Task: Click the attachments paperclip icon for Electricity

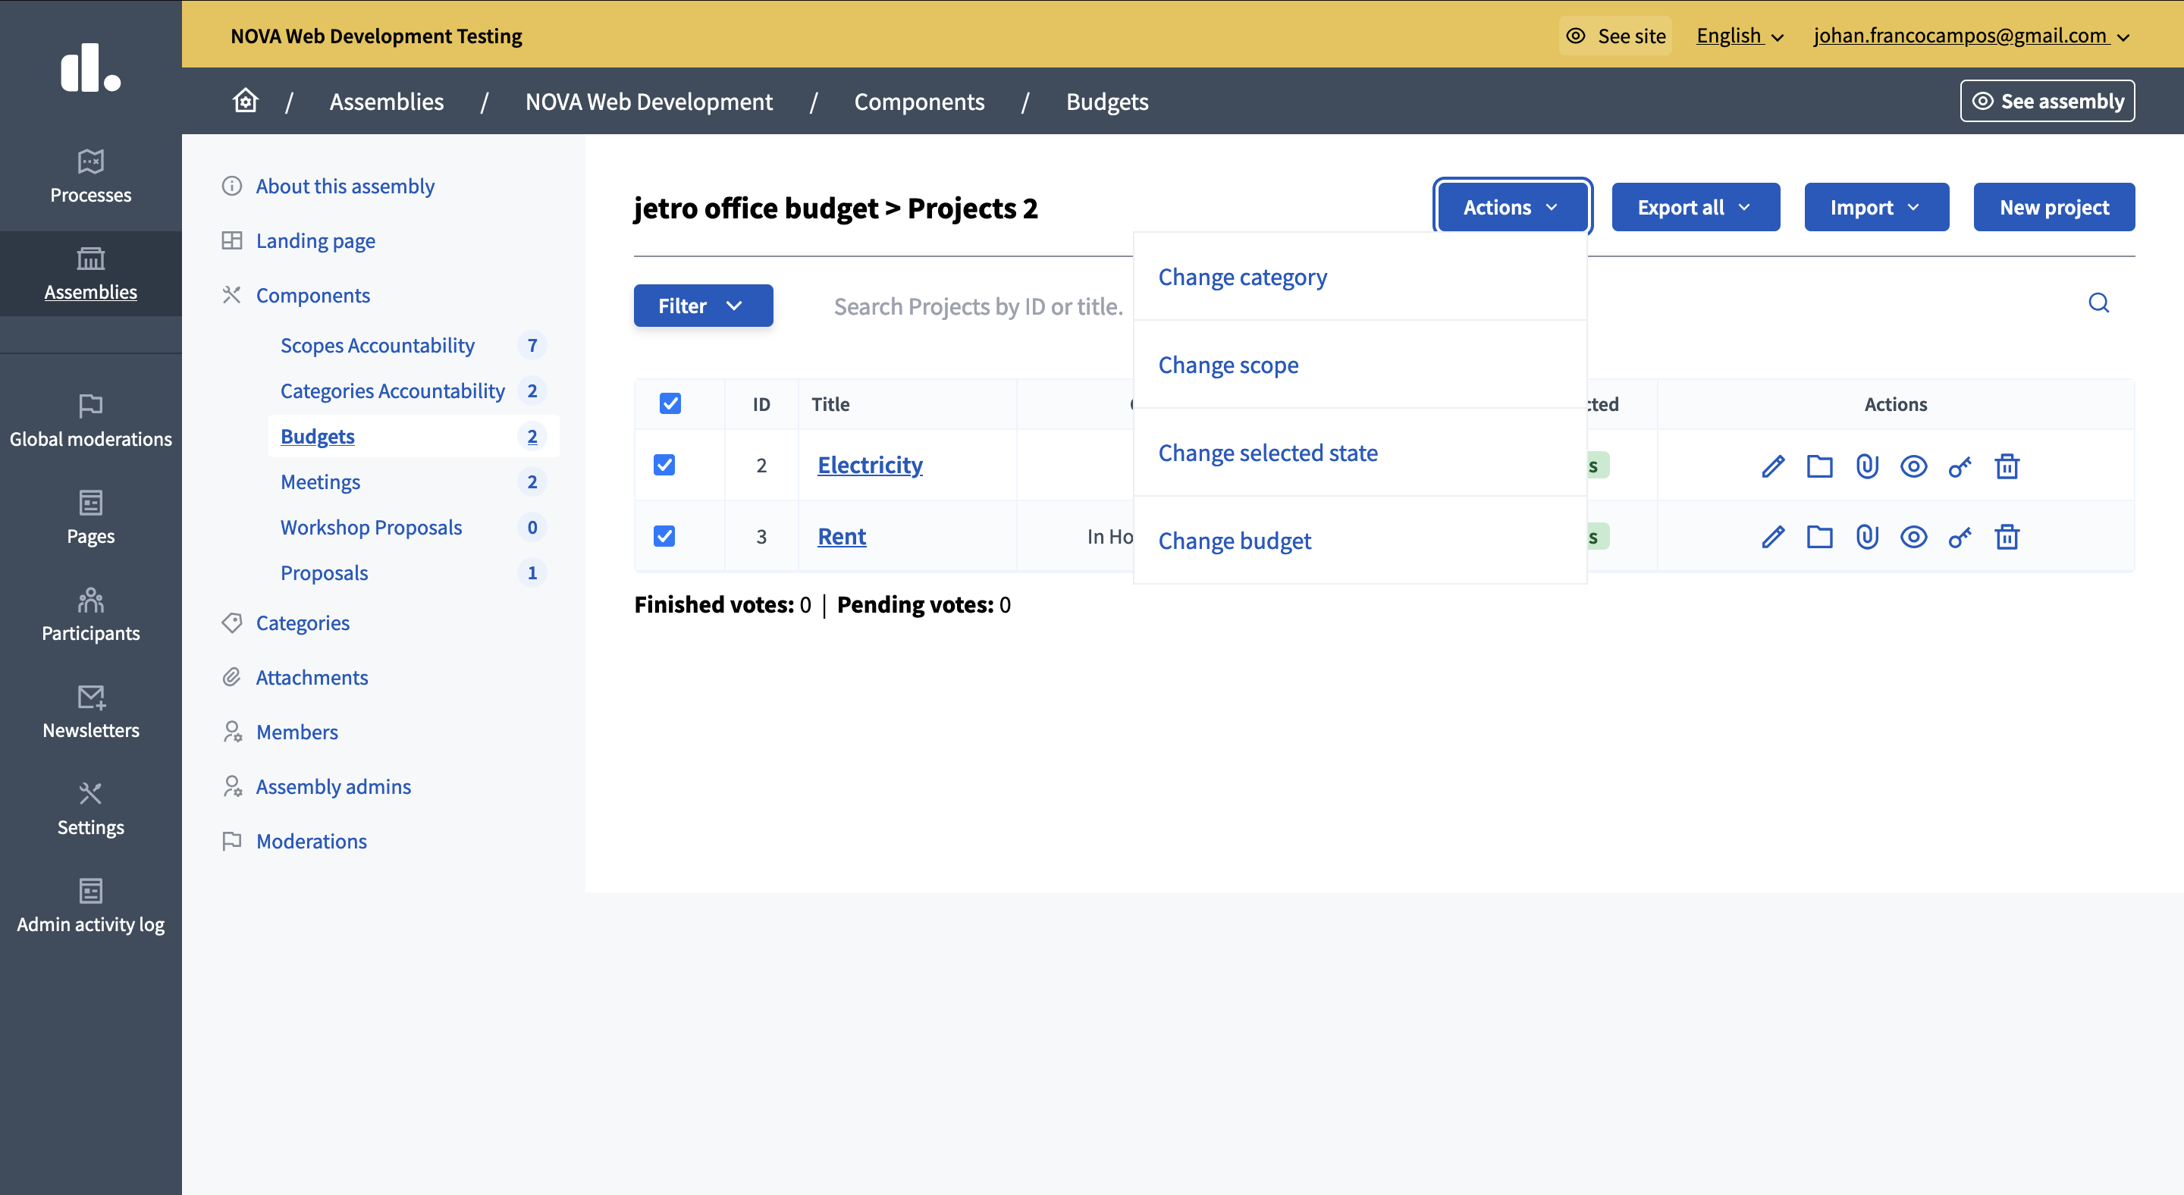Action: coord(1866,466)
